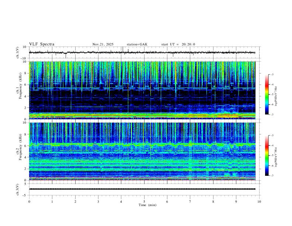Click time axis tick label '5'
The width and height of the screenshot is (292, 226).
pos(144,202)
